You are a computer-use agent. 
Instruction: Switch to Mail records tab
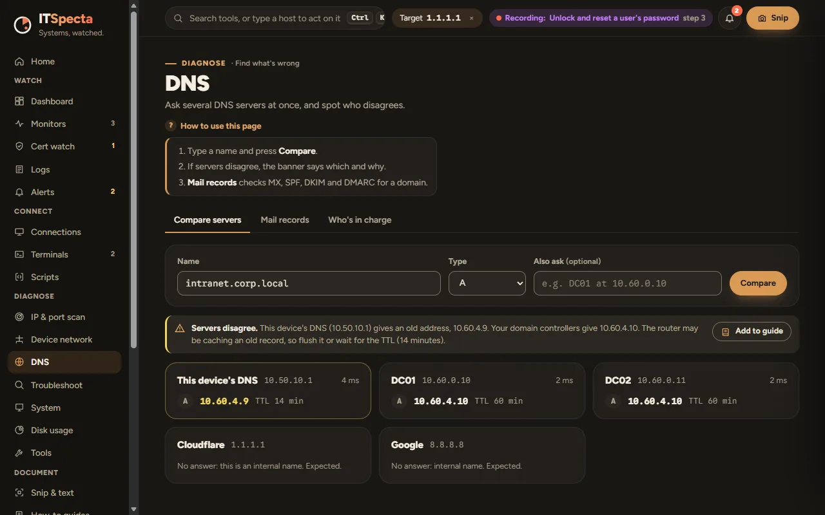pos(285,220)
